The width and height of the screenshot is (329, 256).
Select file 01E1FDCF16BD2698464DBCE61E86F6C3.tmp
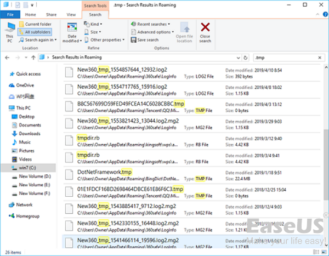point(192,192)
